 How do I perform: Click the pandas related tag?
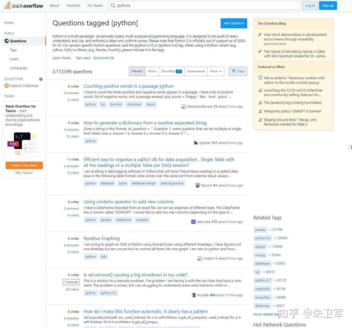point(260,230)
